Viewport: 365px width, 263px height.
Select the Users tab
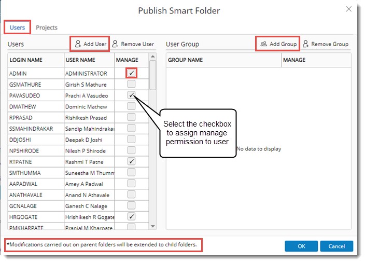point(17,27)
